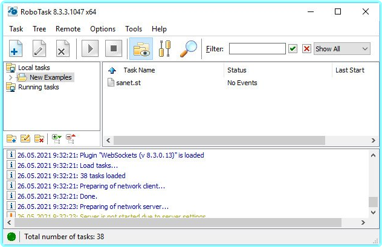This screenshot has height=247, width=382.
Task: Expand the New Examples folder arrow
Action: pyautogui.click(x=11, y=77)
